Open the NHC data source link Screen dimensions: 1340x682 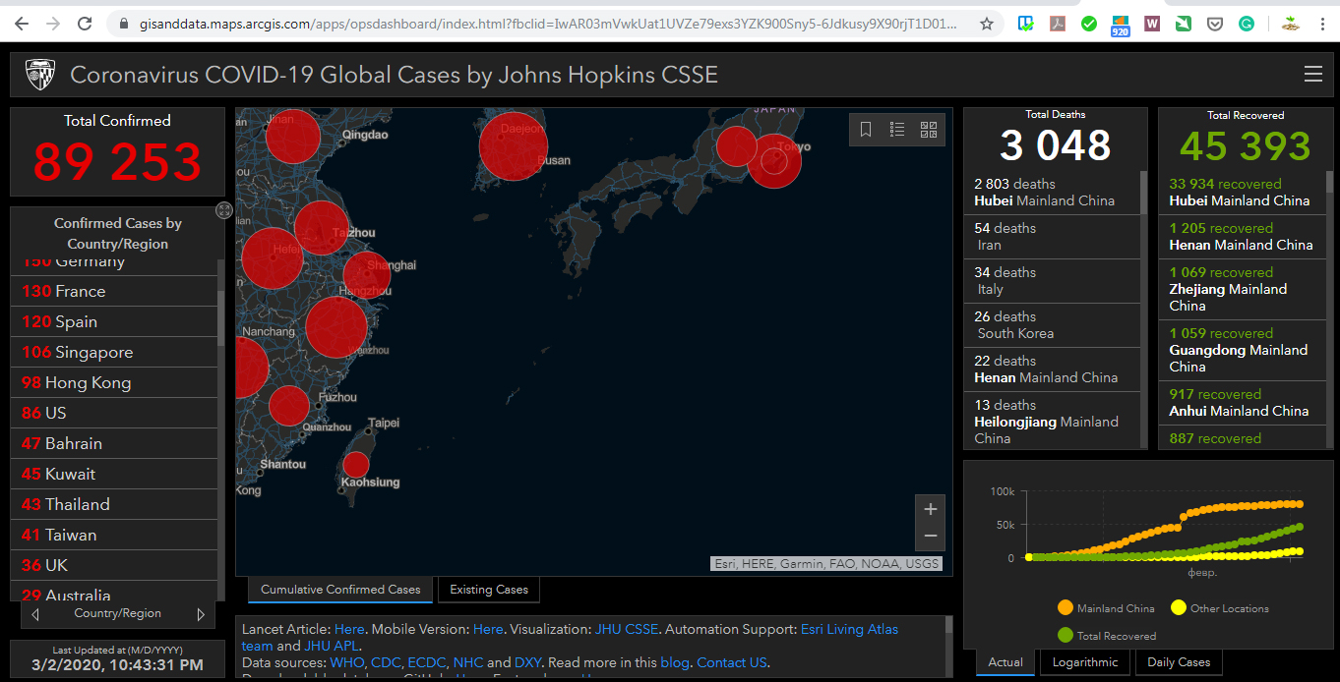(468, 662)
